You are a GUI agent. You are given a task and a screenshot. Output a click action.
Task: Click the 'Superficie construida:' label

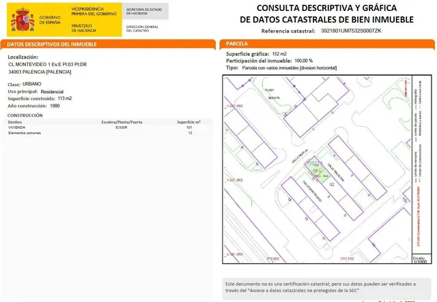click(x=31, y=99)
